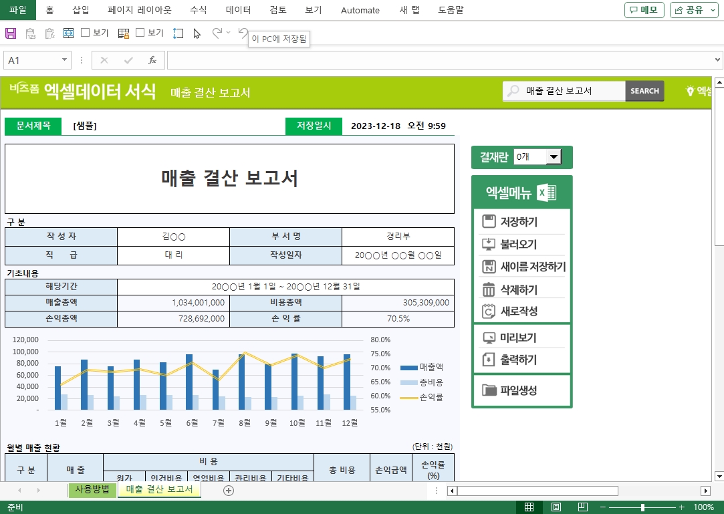Switch to the 사용방법 sheet tab
This screenshot has width=724, height=514.
click(x=92, y=489)
